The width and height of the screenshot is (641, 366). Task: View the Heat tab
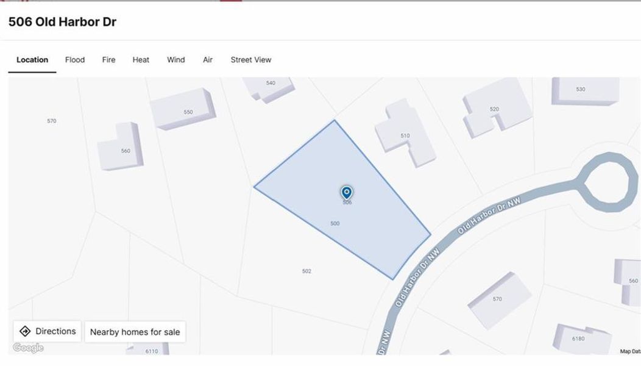(x=140, y=59)
